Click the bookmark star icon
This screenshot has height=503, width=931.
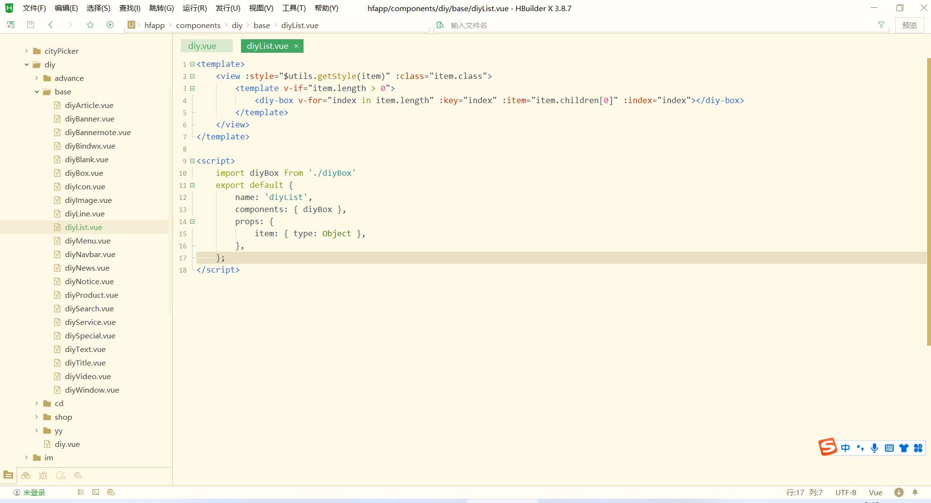pyautogui.click(x=90, y=25)
